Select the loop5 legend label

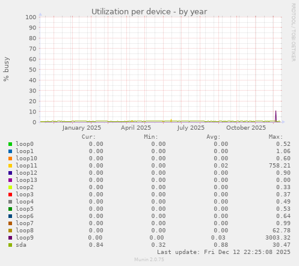(25, 209)
